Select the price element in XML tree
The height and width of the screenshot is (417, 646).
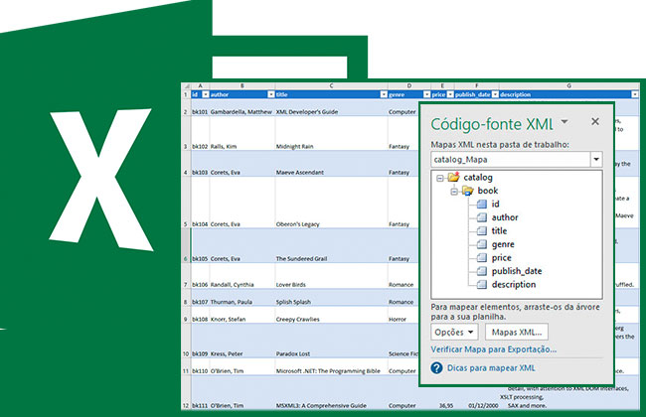[501, 258]
